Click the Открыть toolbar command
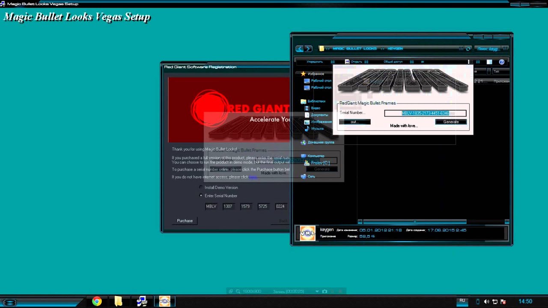 click(354, 62)
